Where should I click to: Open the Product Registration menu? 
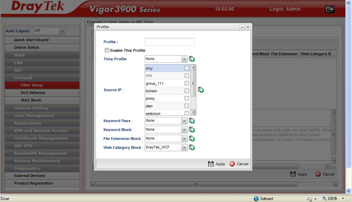pyautogui.click(x=42, y=183)
